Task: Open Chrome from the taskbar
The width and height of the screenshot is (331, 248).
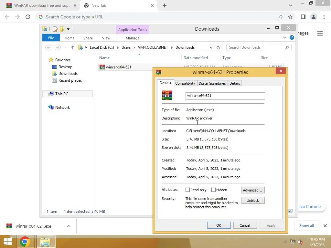Action: (x=25, y=242)
